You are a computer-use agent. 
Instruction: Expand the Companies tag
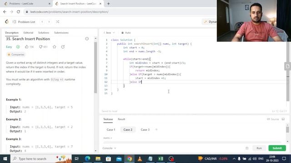tap(16, 54)
